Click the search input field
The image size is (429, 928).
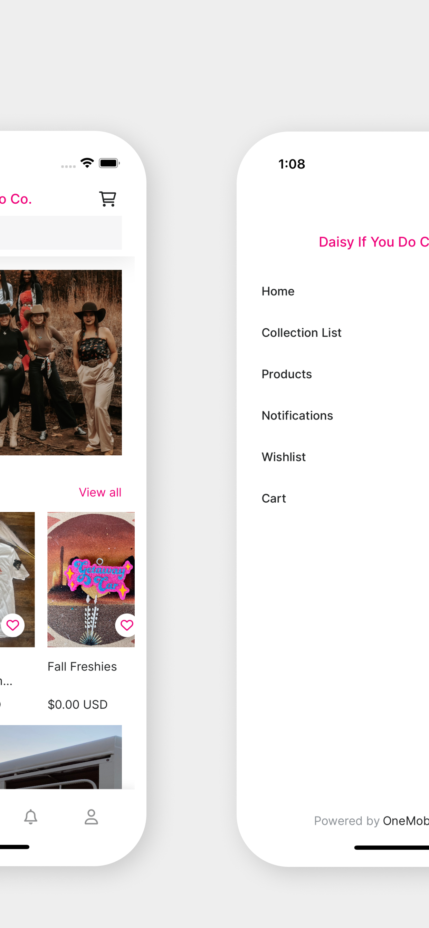point(61,233)
